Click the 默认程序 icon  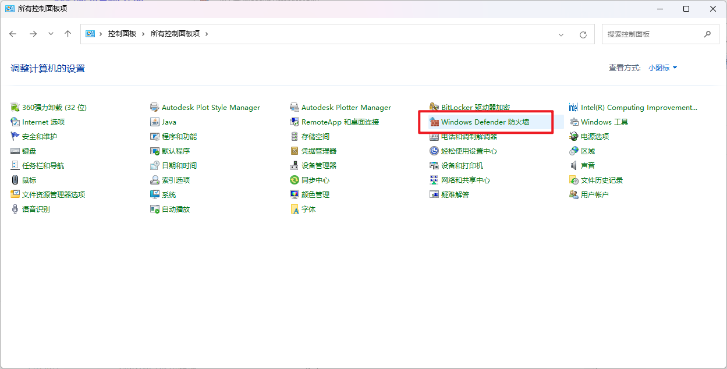pyautogui.click(x=155, y=151)
